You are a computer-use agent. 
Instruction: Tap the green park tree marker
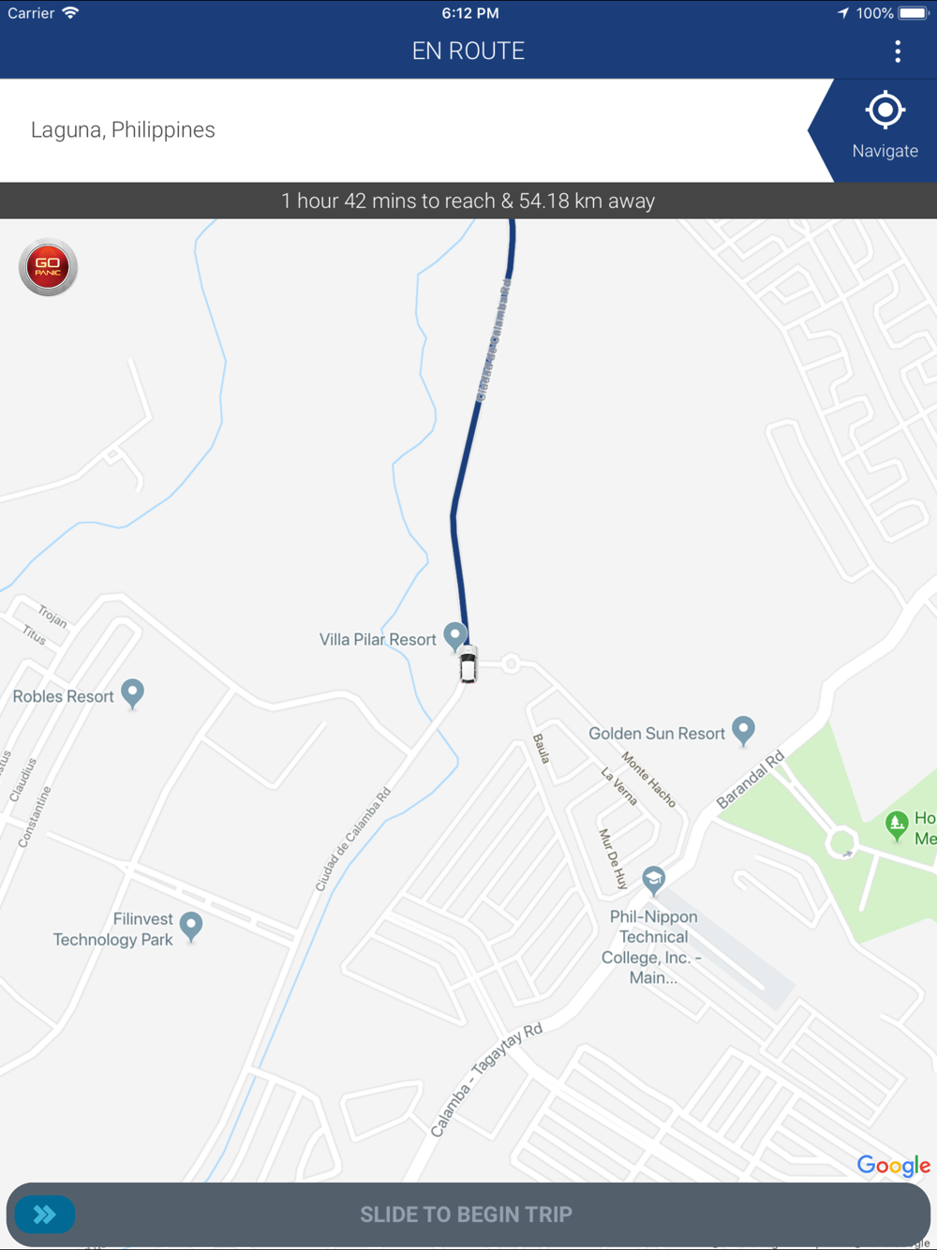tap(897, 825)
